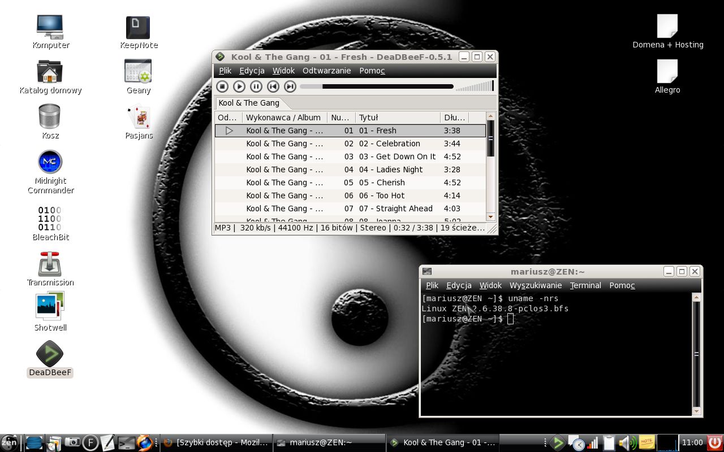Viewport: 724px width, 452px height.
Task: Open the Terminal menu in terminal window
Action: tap(585, 285)
